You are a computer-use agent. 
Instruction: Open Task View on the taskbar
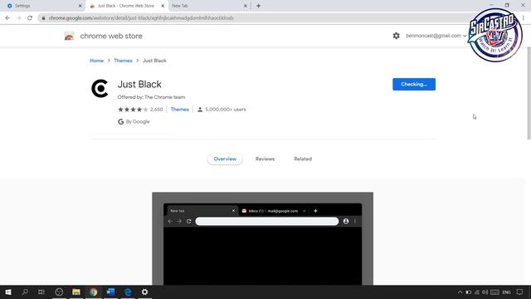coord(41,292)
